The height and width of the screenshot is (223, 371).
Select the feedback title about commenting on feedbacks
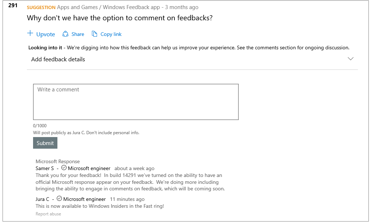pos(120,18)
